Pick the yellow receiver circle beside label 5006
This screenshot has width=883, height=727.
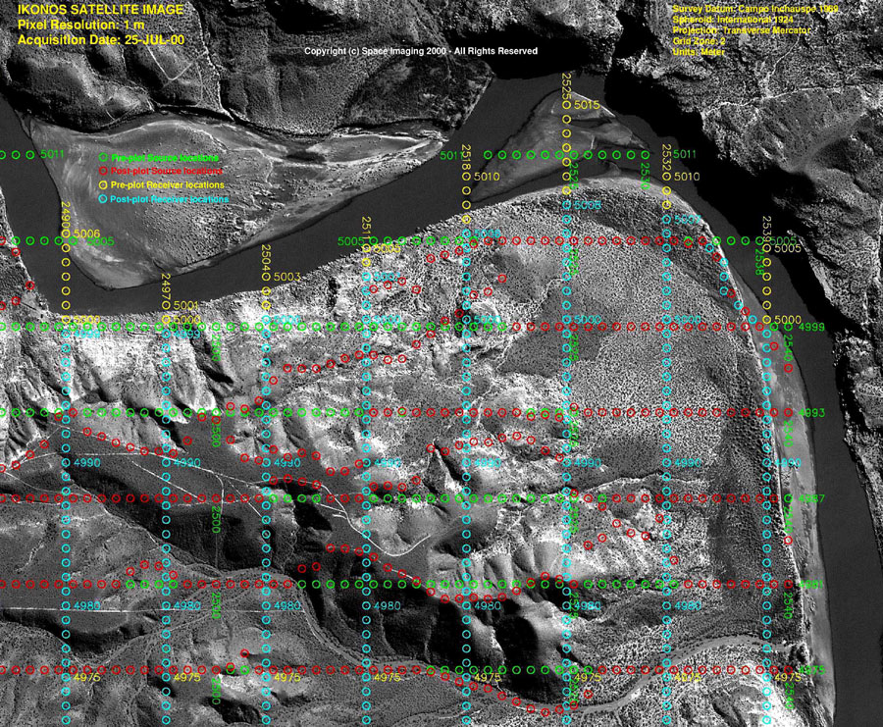coord(66,234)
